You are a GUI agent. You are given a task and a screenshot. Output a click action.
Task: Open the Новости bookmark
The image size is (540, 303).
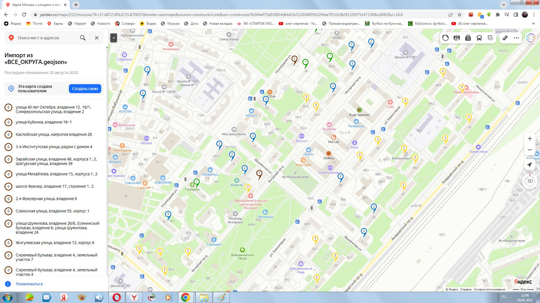point(100,24)
